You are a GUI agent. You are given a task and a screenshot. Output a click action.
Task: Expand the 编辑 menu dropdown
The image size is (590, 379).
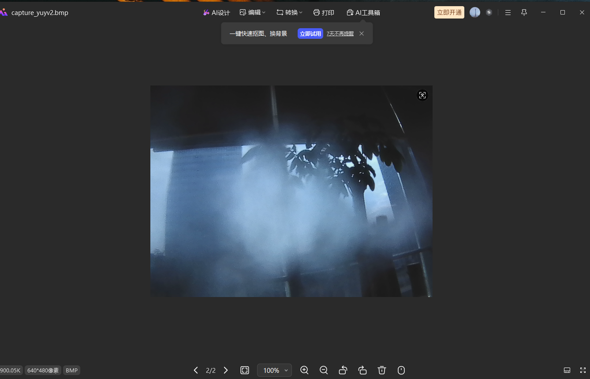click(253, 12)
